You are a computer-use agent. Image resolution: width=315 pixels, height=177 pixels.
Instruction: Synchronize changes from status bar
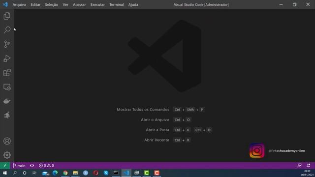tap(32, 166)
